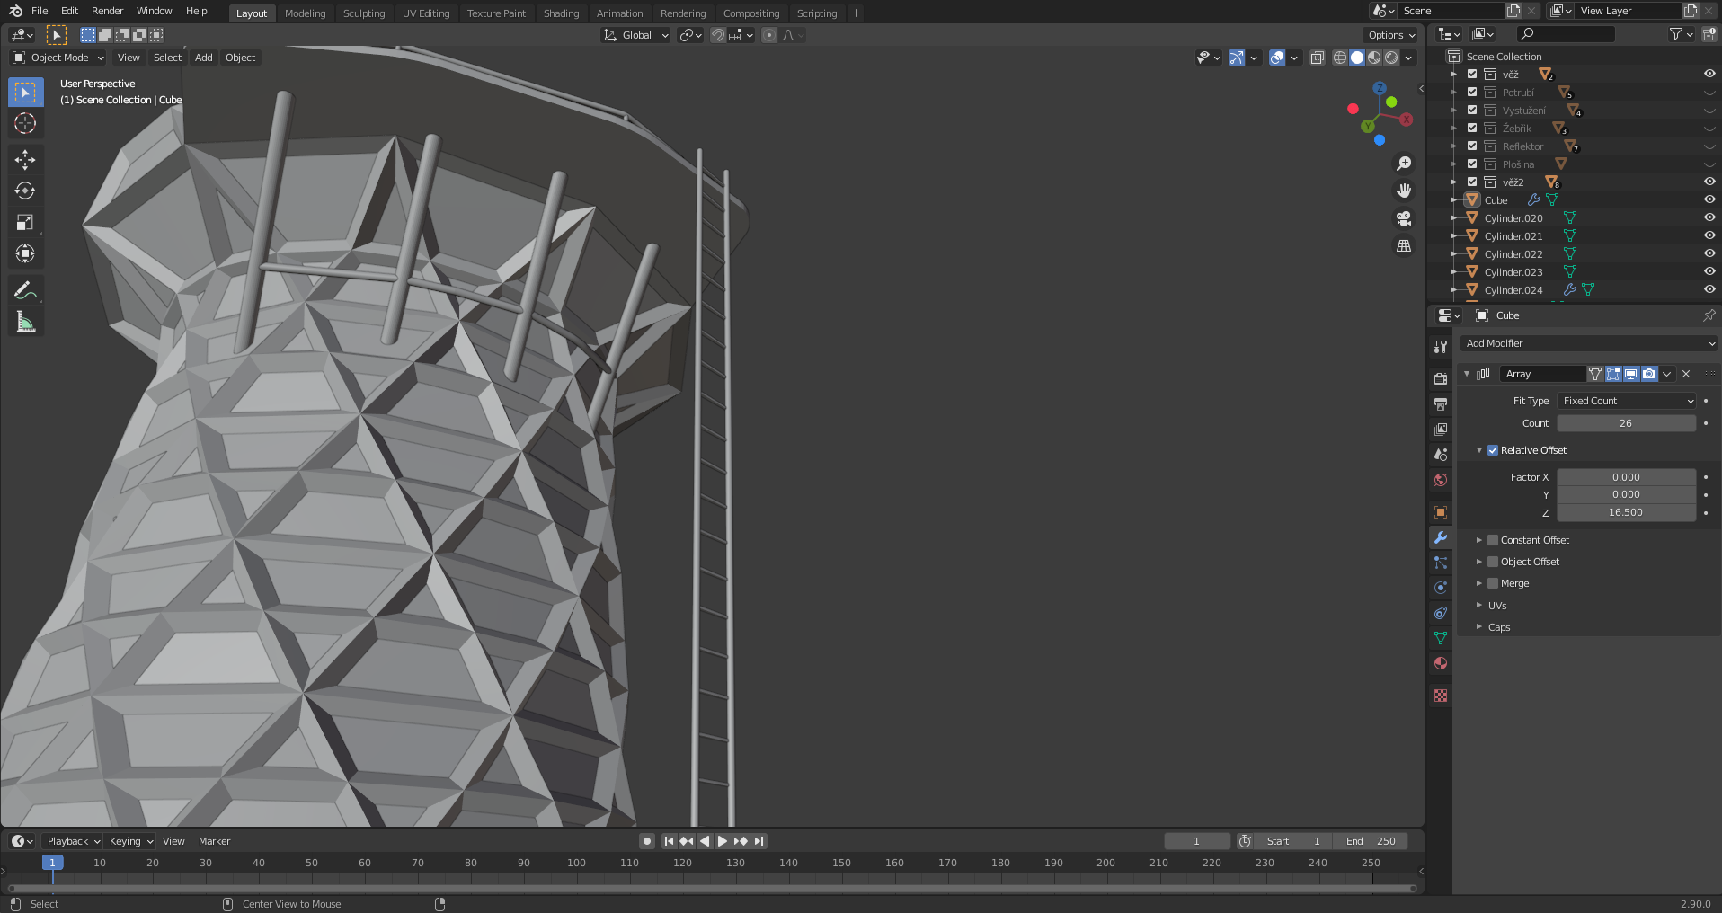
Task: Hide Cylinder.021 using its eye icon
Action: (x=1709, y=236)
